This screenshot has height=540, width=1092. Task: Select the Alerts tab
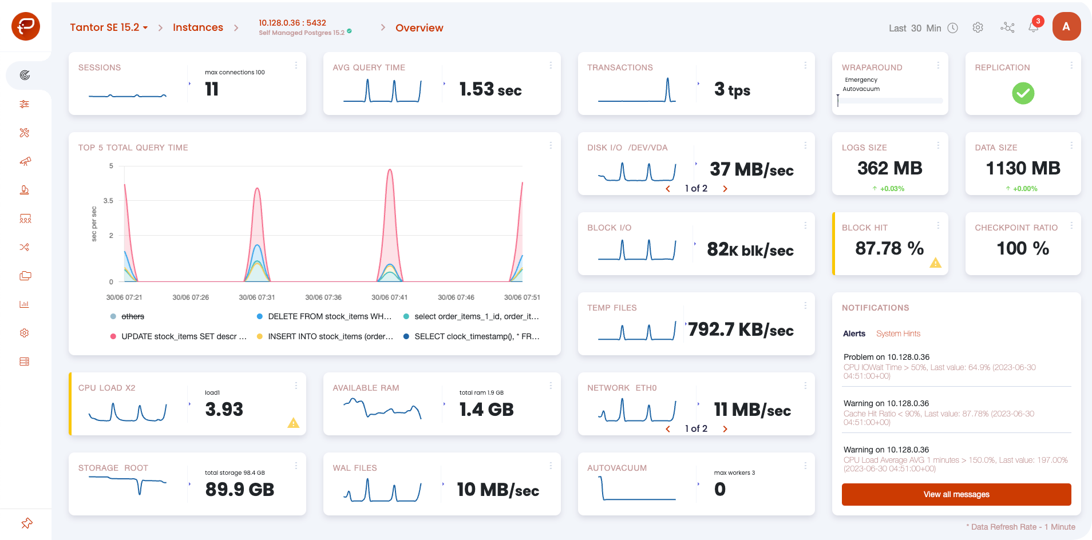tap(854, 333)
